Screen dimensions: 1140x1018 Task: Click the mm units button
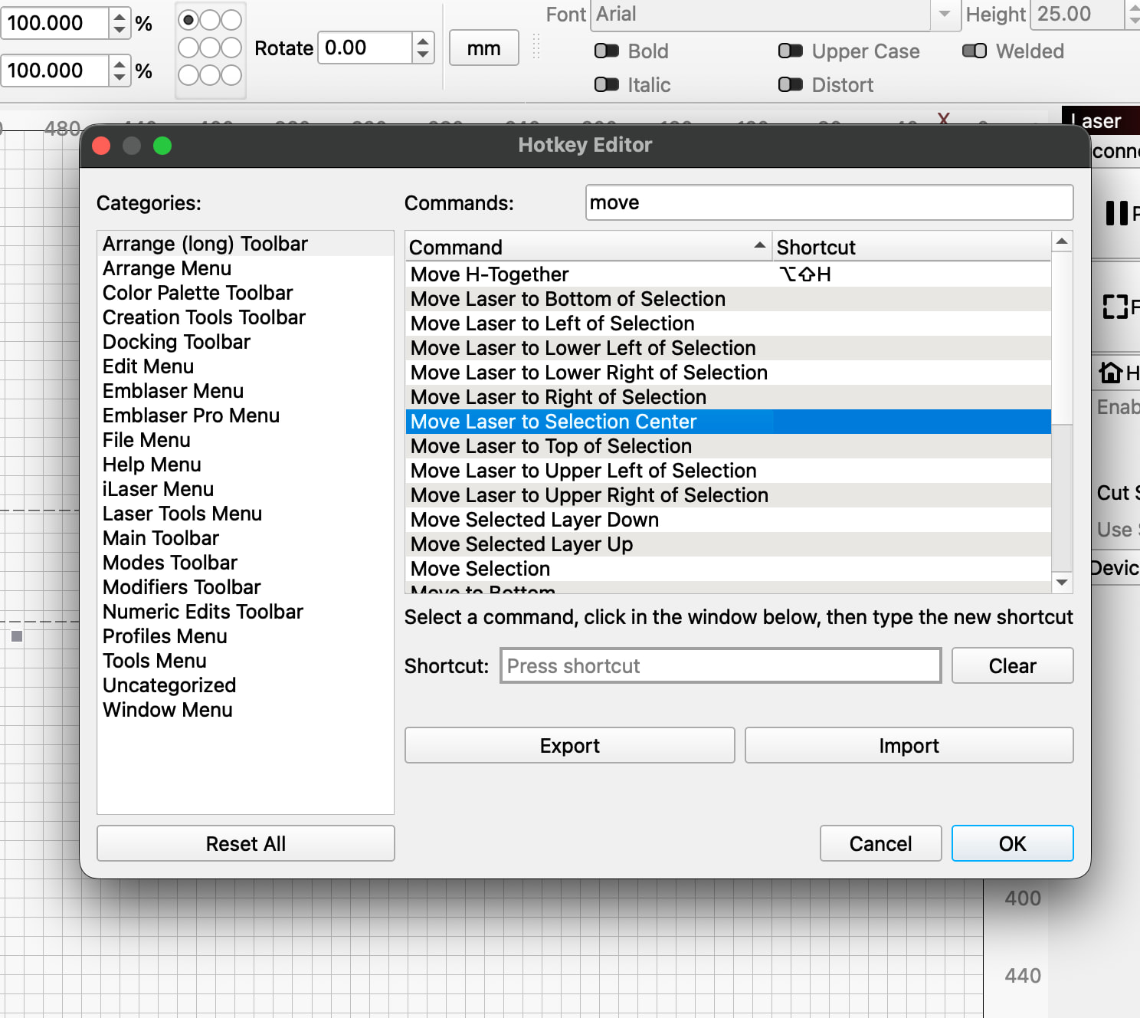[x=483, y=48]
